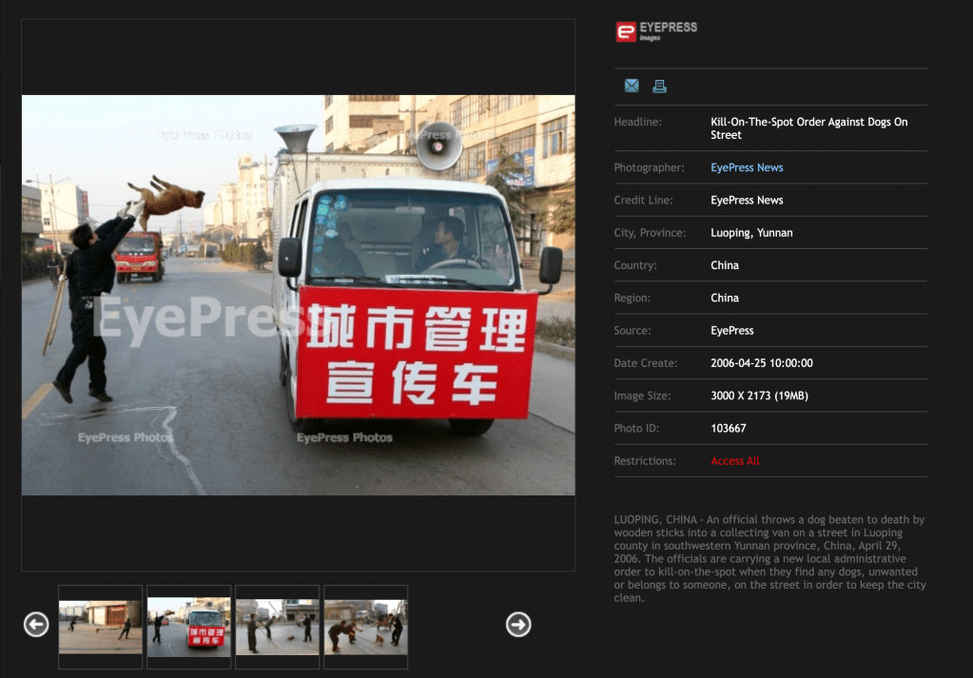Click the date created 2006-04-25 value
This screenshot has width=973, height=678.
pos(761,363)
